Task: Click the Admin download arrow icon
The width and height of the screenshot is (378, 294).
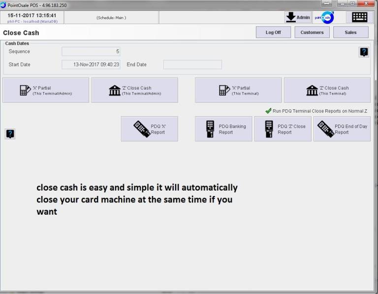Action: click(291, 17)
